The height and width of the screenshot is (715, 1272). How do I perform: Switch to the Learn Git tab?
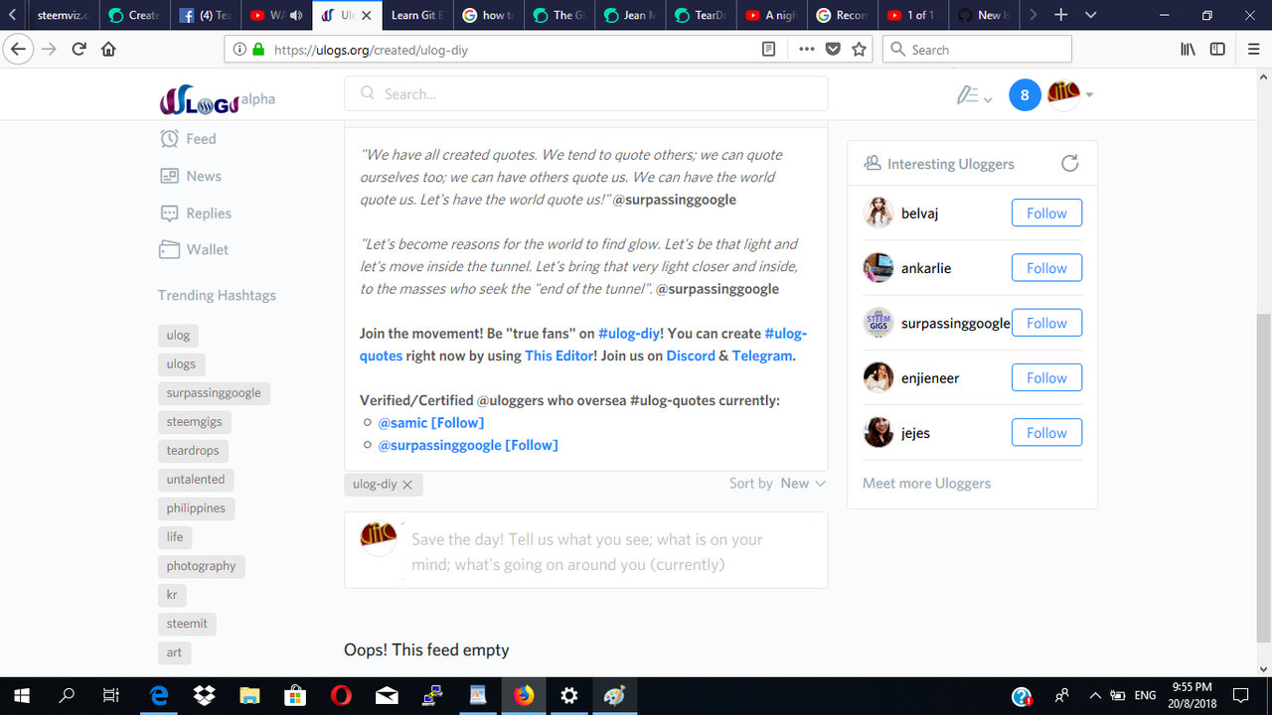point(419,16)
